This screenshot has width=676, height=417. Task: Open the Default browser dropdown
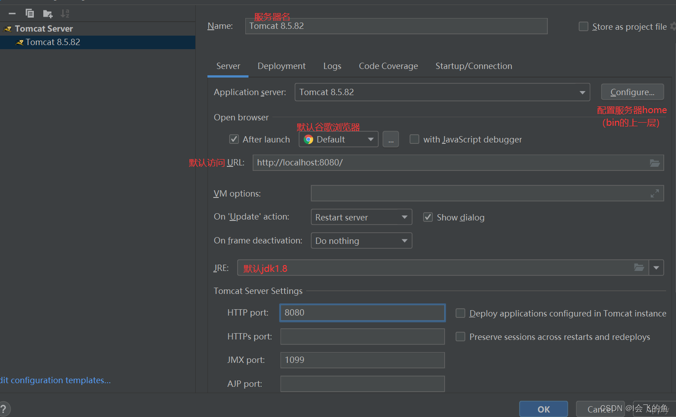point(339,139)
